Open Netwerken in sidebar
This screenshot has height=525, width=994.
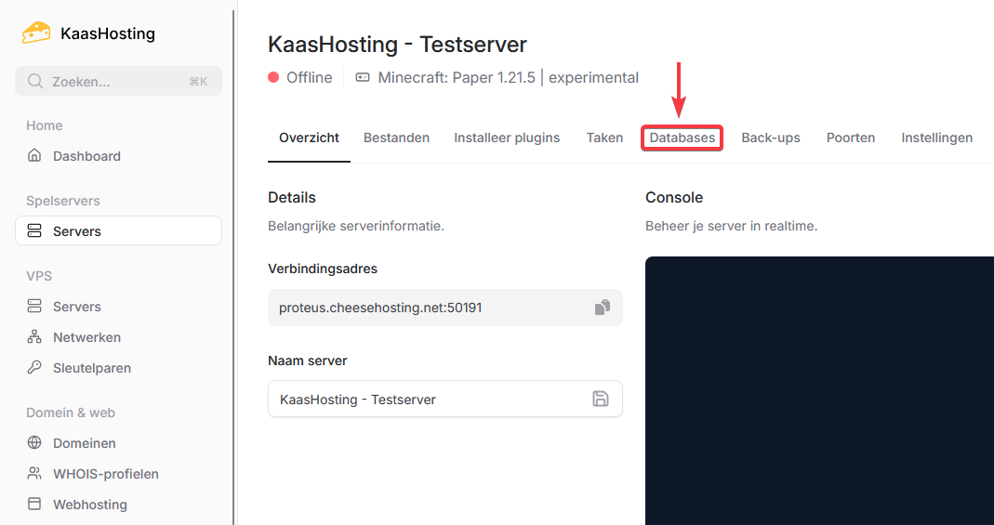[x=118, y=337]
